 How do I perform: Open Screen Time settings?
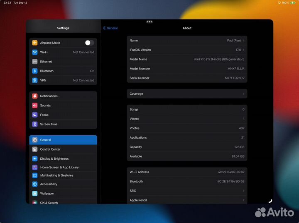click(x=63, y=124)
